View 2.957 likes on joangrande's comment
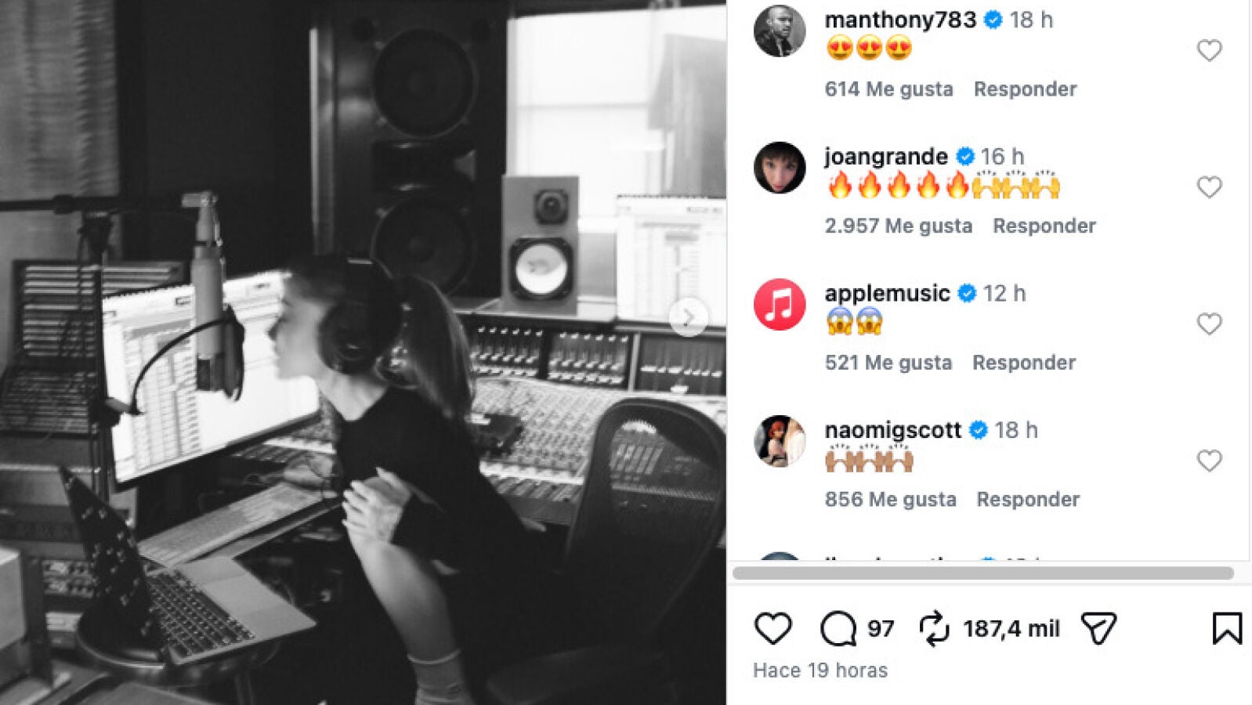 click(x=898, y=226)
